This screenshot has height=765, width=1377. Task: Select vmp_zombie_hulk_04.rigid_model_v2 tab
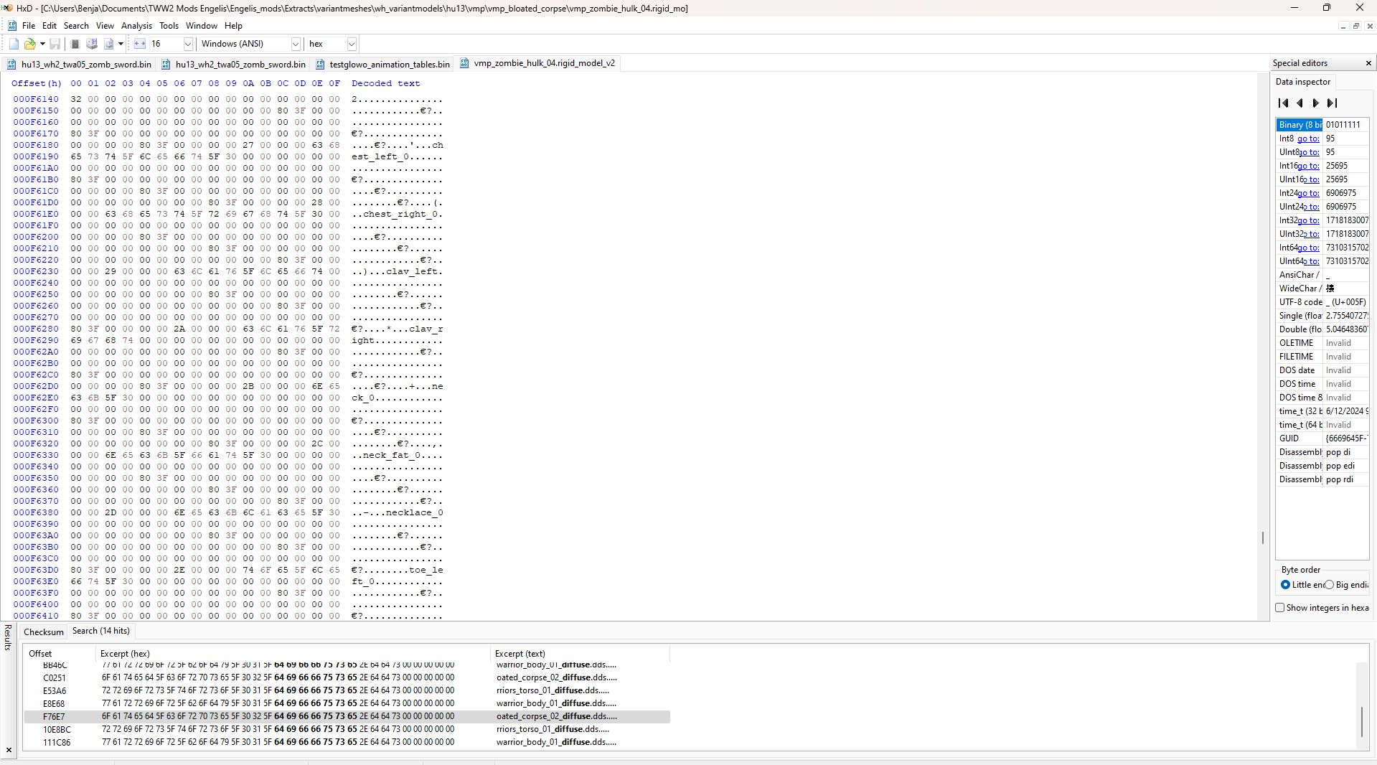point(537,63)
